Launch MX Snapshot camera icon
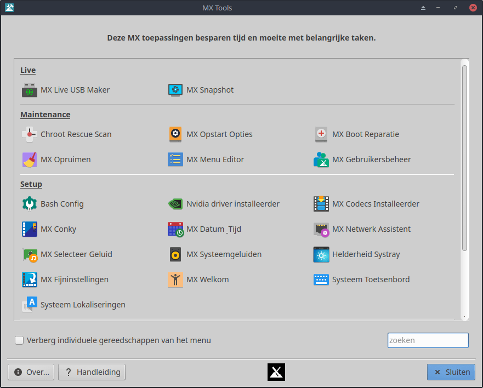 coord(175,90)
